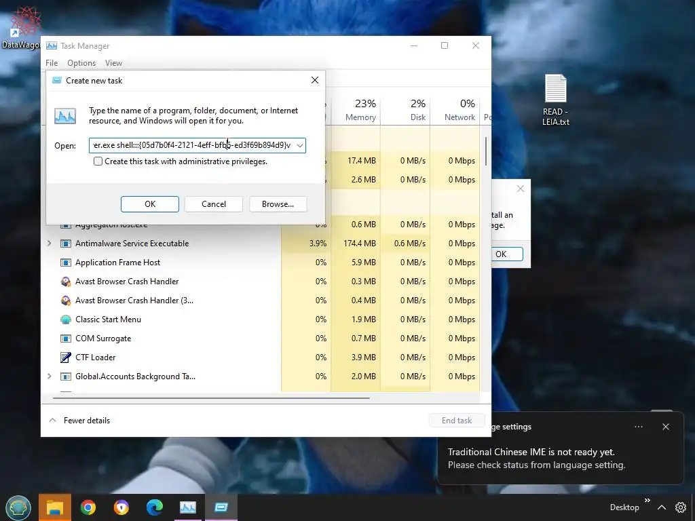Show hidden system tray icons chevron
This screenshot has width=695, height=521.
(661, 507)
